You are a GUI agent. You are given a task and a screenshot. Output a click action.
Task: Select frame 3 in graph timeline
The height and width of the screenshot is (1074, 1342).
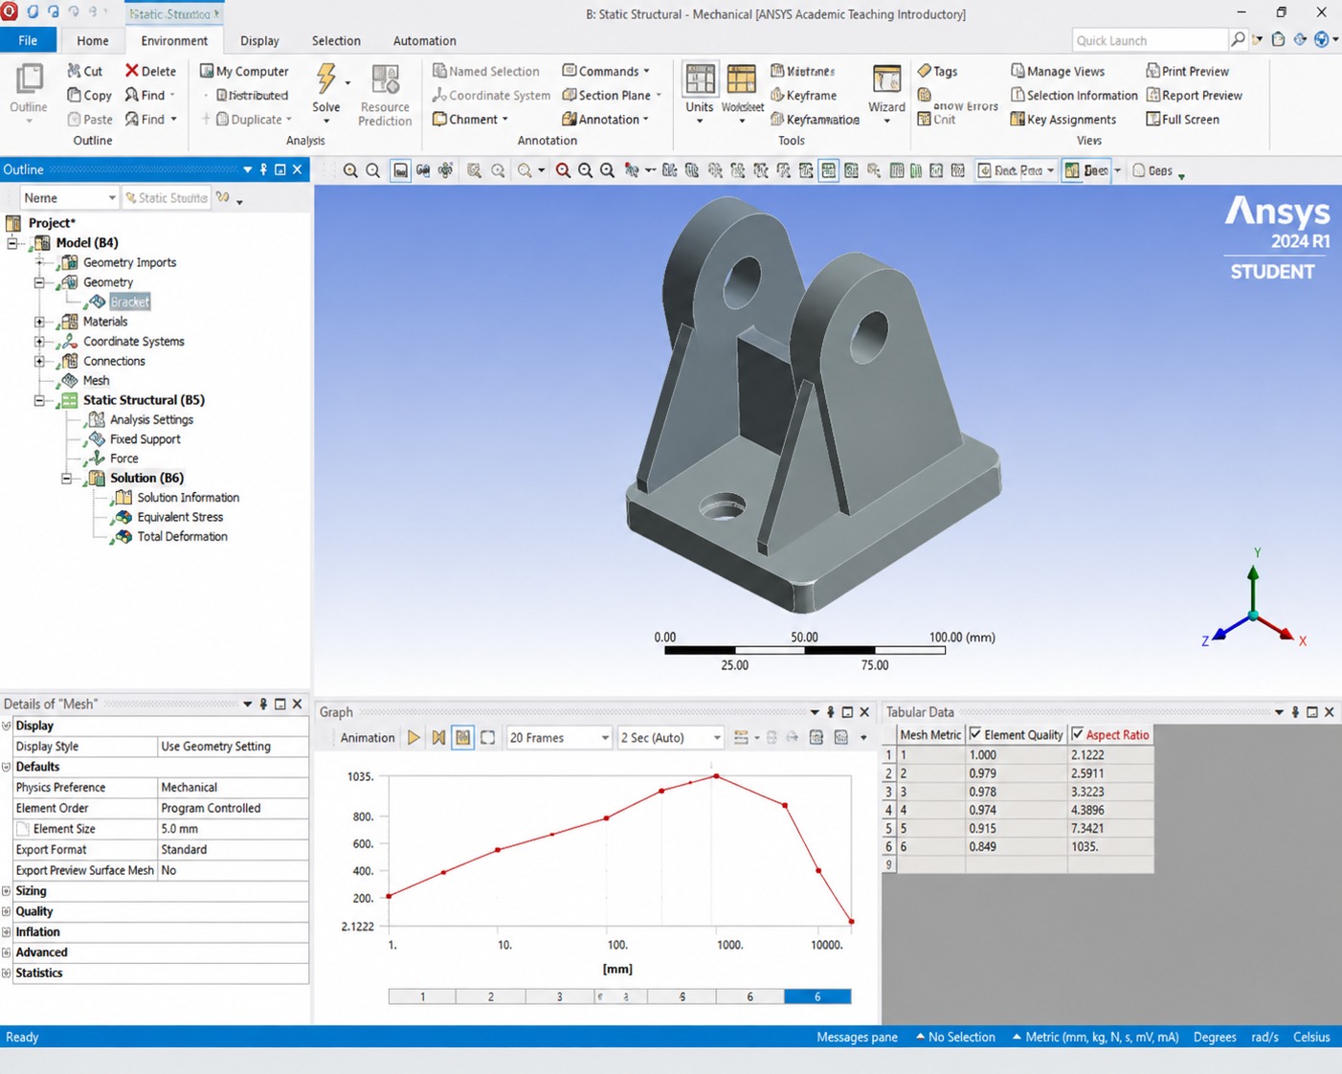click(x=560, y=996)
